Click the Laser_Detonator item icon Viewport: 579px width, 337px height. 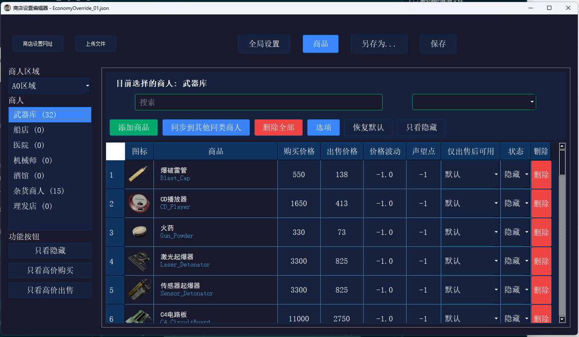tap(139, 261)
